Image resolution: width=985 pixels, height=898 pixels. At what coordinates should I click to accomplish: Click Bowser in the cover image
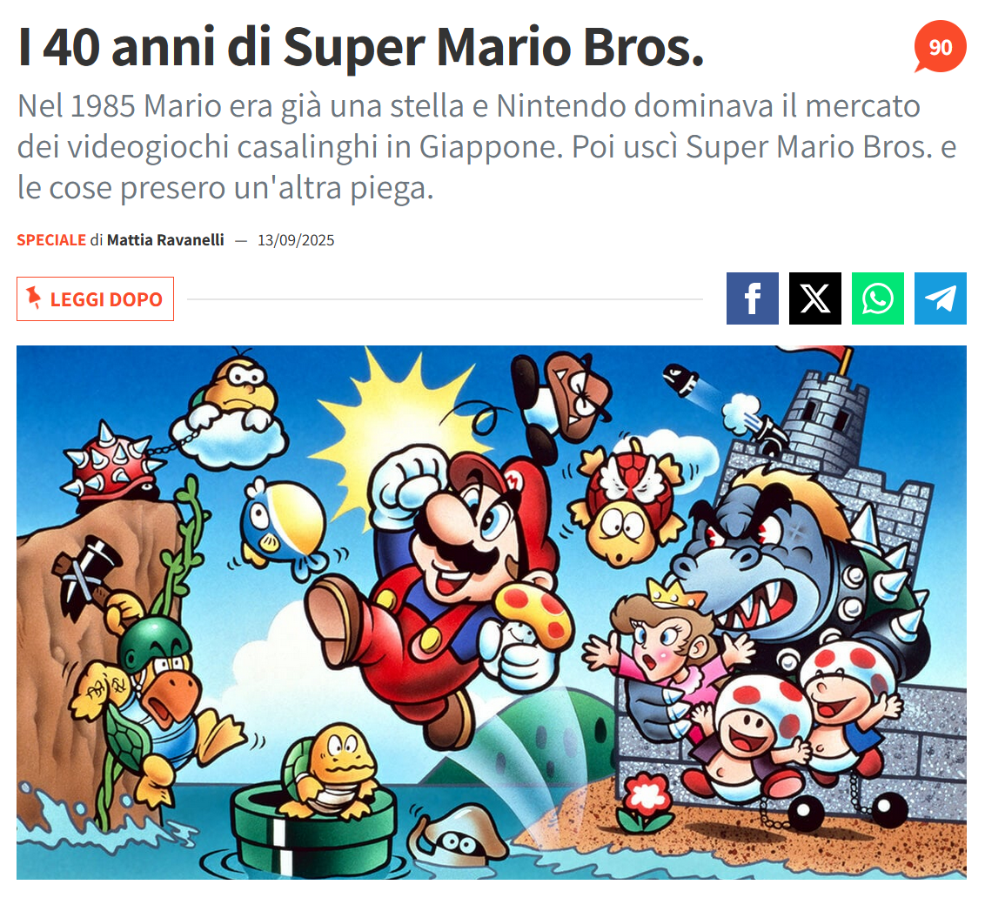coord(798,566)
